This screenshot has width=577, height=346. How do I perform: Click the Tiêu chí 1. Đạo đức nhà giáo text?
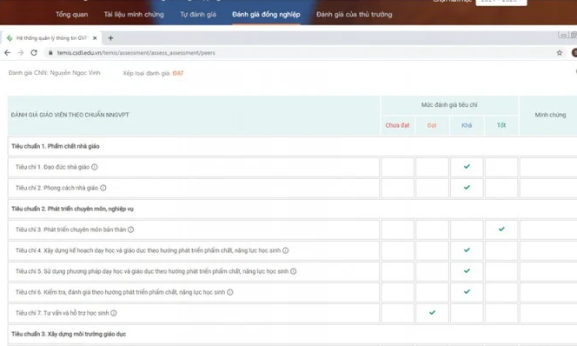click(x=52, y=167)
